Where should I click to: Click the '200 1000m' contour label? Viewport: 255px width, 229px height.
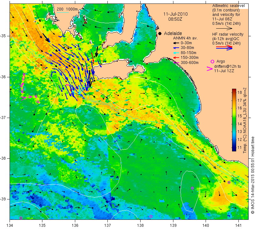click(67, 9)
